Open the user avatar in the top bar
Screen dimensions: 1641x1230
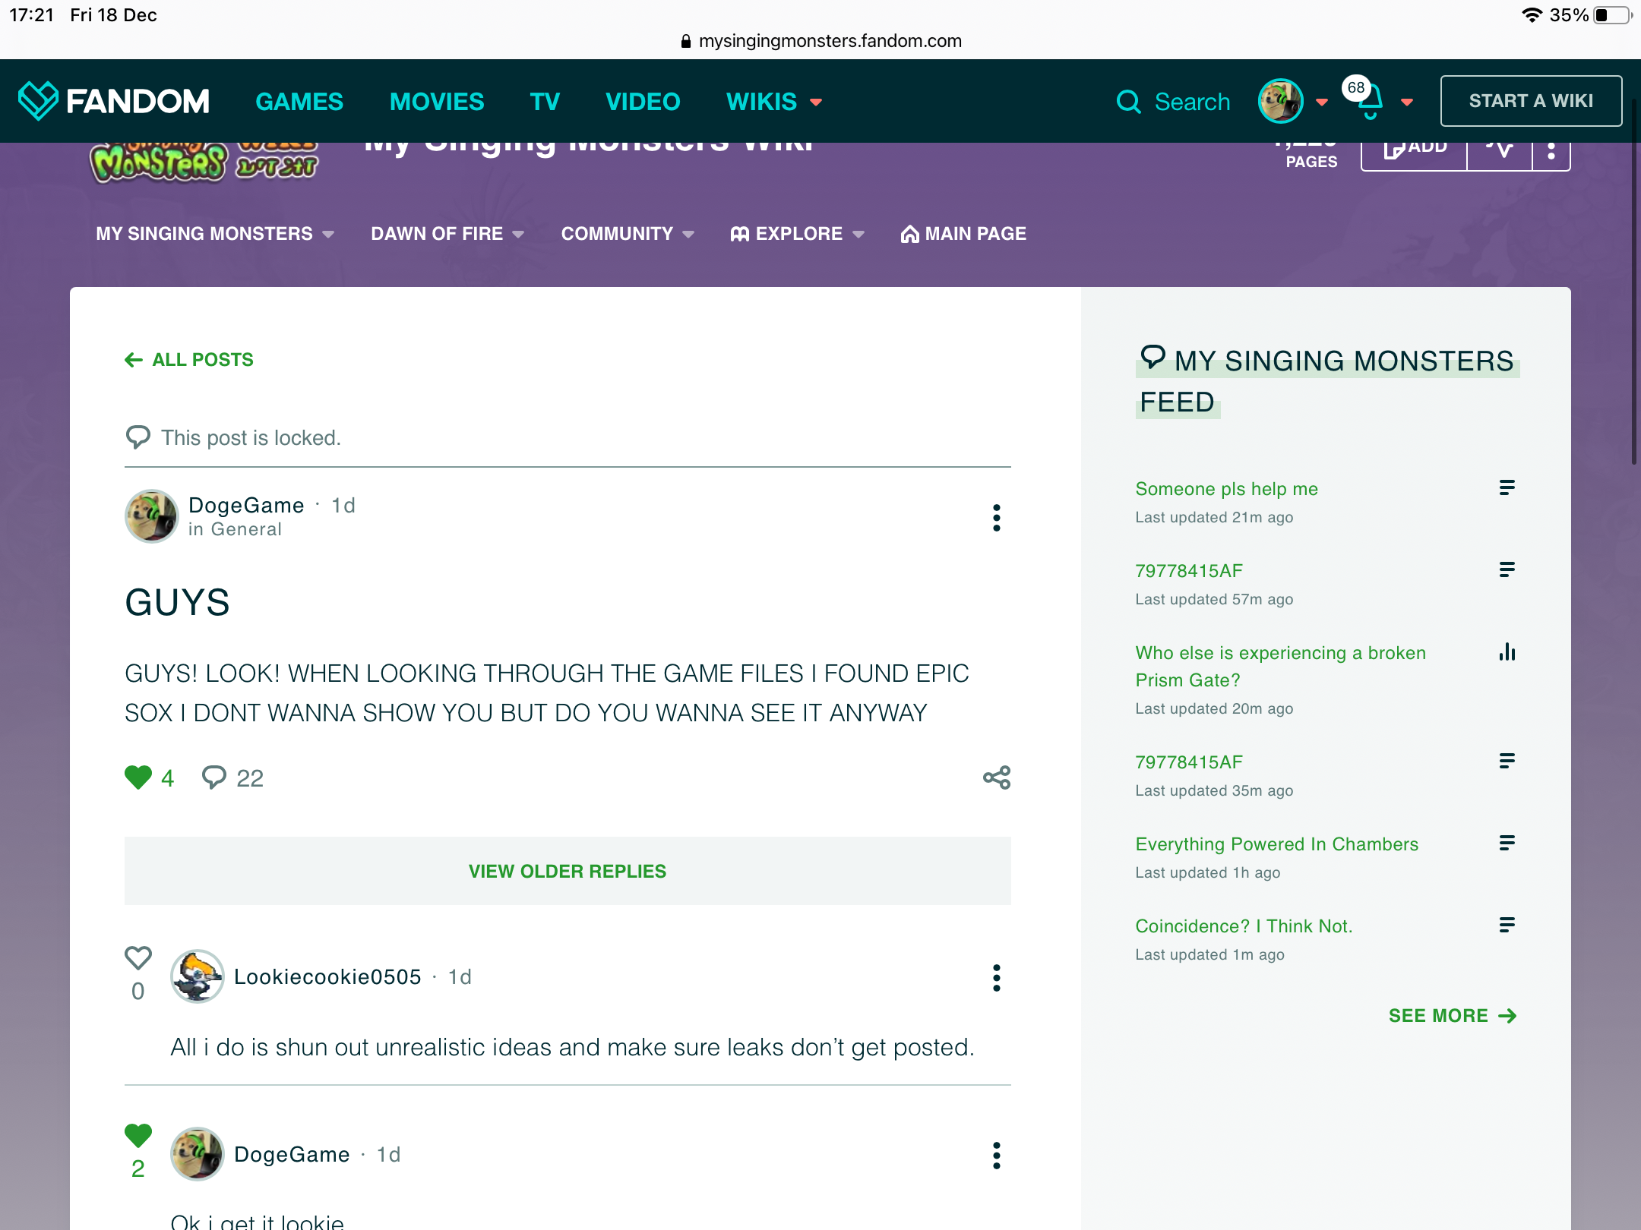tap(1280, 101)
